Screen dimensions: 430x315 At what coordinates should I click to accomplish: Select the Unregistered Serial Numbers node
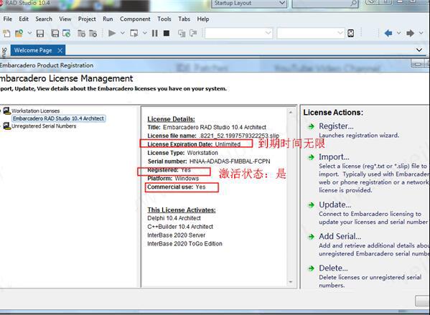44,126
